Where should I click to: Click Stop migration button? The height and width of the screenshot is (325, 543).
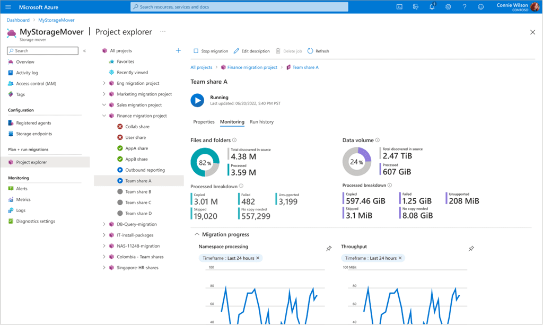211,51
